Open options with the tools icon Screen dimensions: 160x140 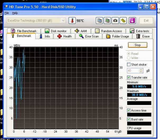click(x=123, y=21)
